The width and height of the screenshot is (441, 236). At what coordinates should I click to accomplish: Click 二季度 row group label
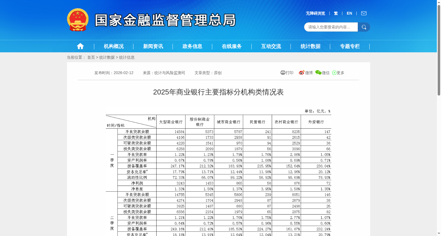pyautogui.click(x=112, y=223)
